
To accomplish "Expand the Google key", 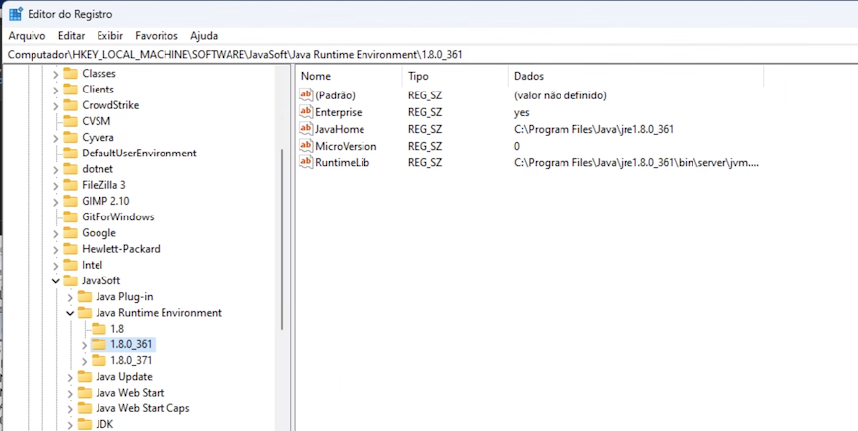I will pyautogui.click(x=56, y=233).
